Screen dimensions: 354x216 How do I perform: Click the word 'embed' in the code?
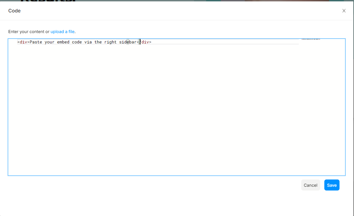63,42
